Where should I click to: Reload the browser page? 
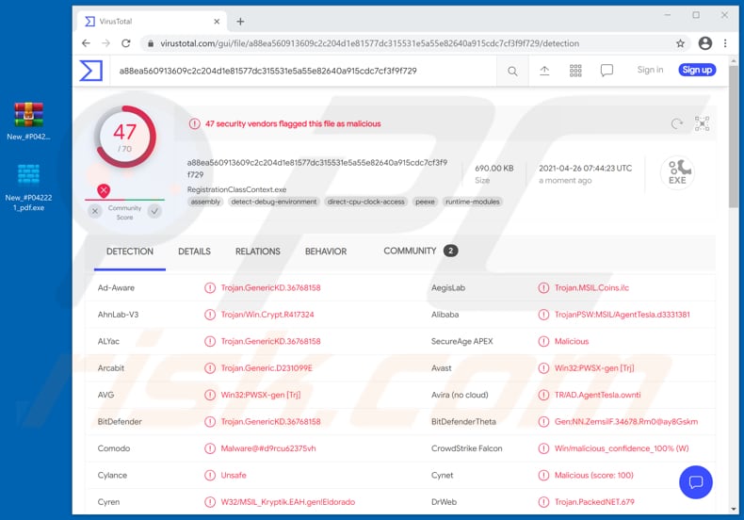coord(126,43)
